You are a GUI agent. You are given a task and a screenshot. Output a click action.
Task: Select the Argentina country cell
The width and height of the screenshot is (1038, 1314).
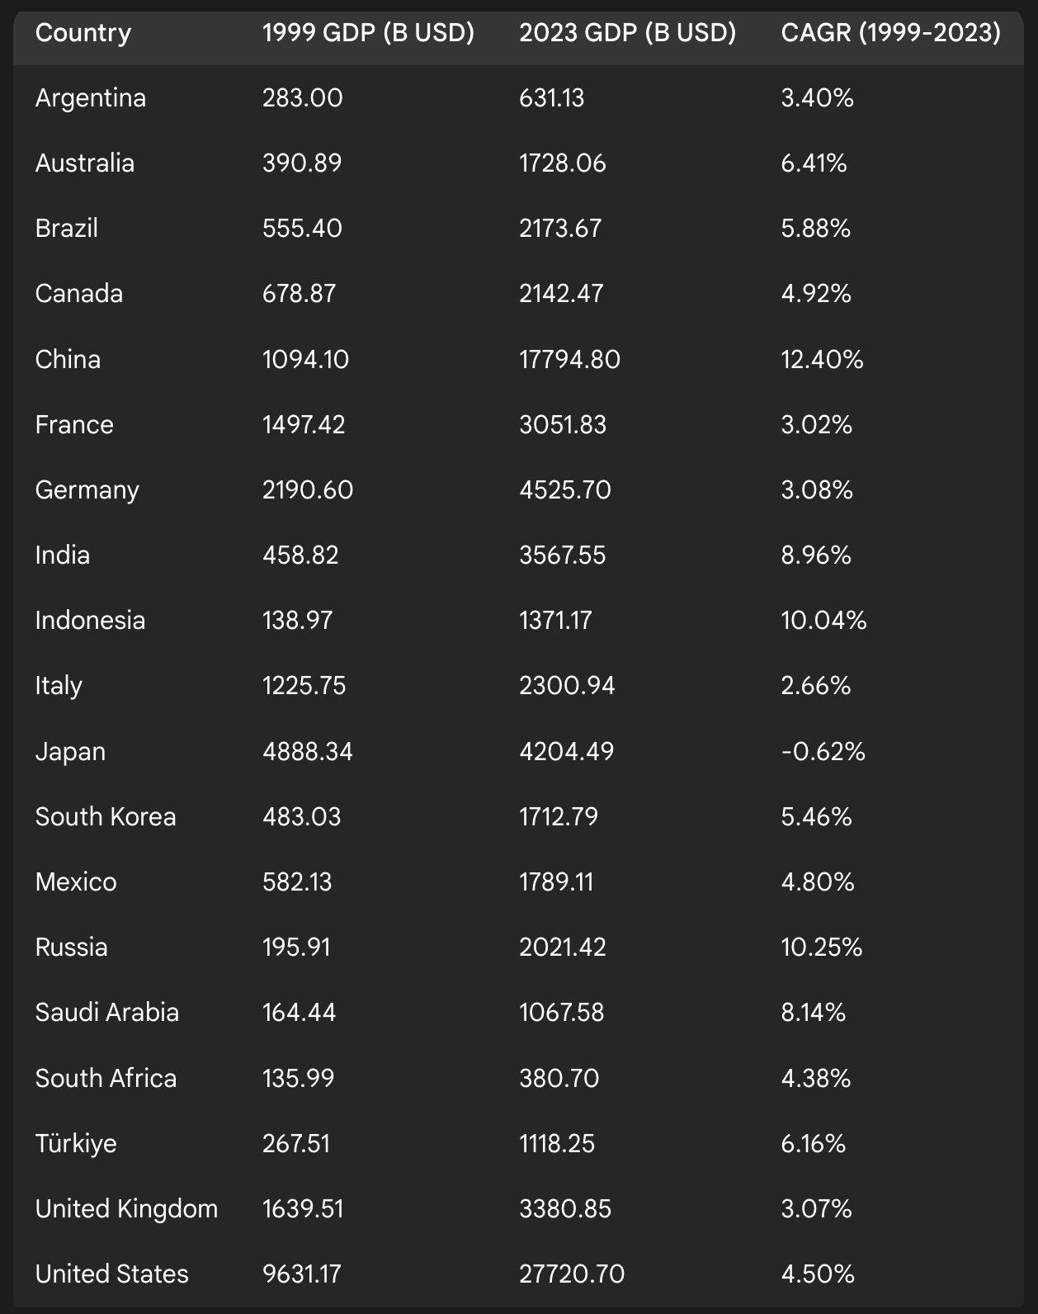pos(91,98)
